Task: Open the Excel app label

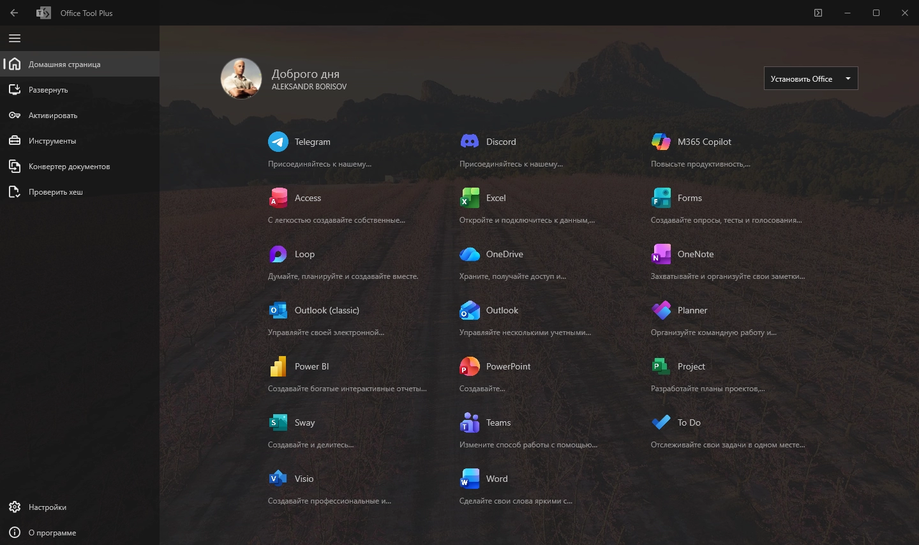Action: pyautogui.click(x=496, y=198)
